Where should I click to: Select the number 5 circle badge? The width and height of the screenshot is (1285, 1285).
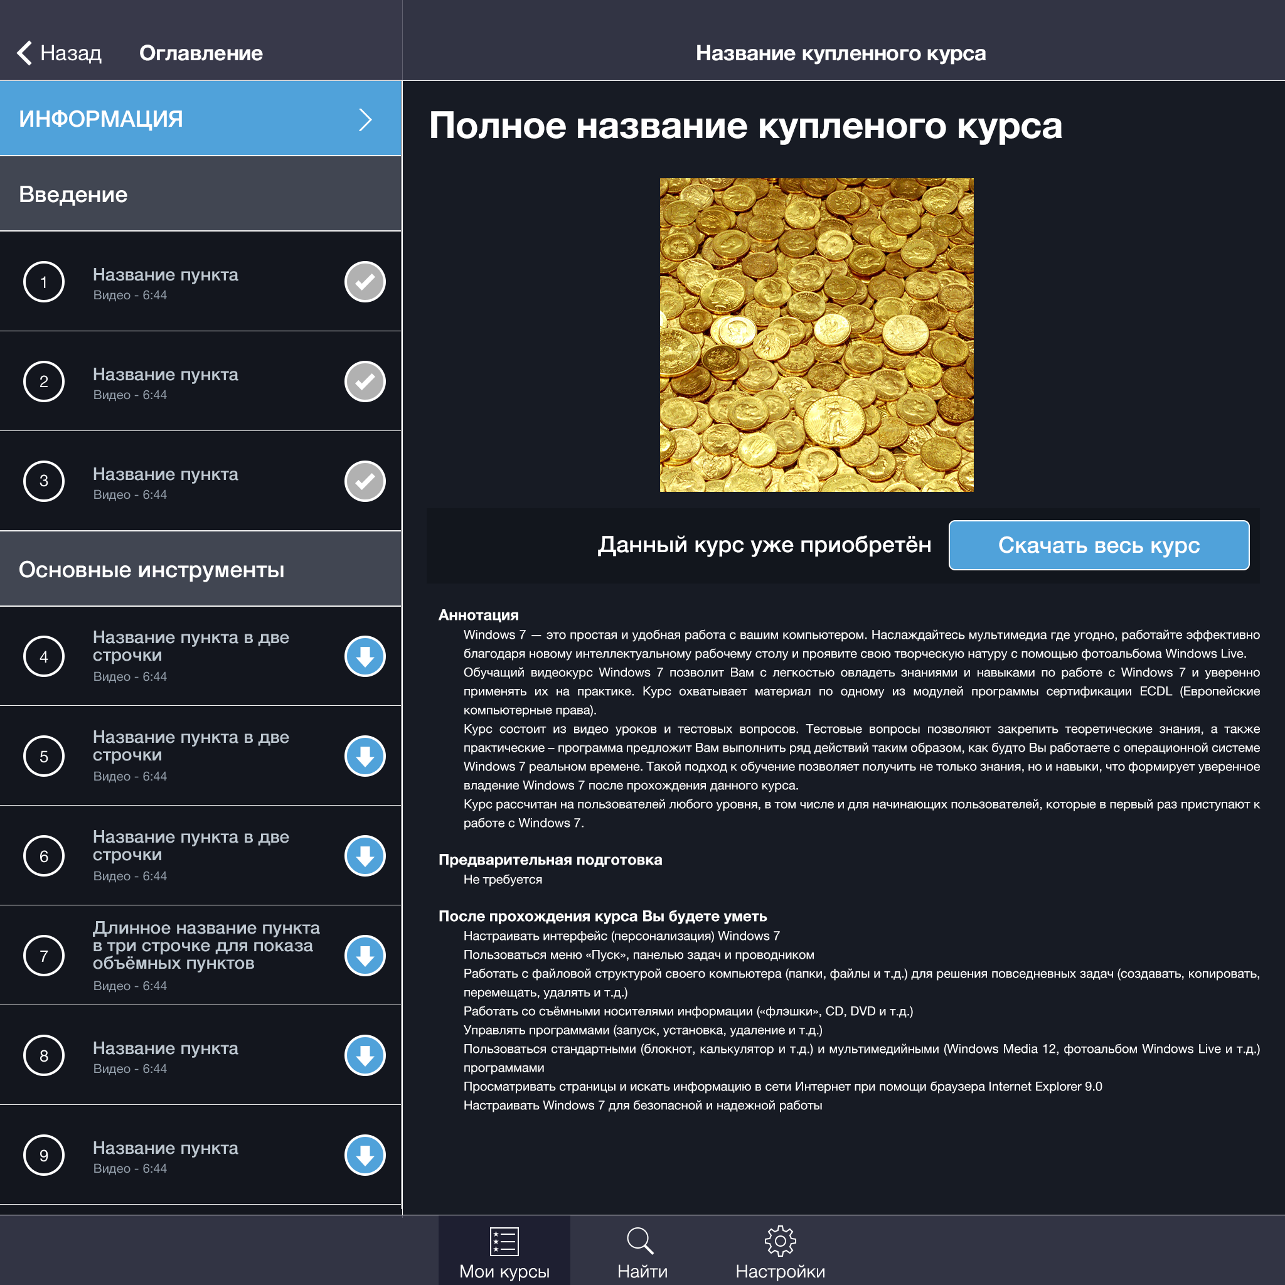[44, 756]
